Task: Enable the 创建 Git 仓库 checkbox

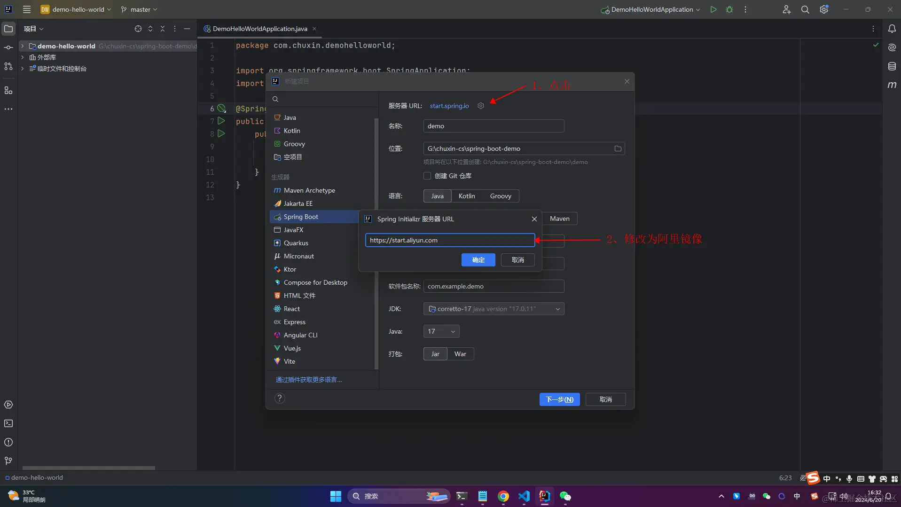Action: coord(427,176)
